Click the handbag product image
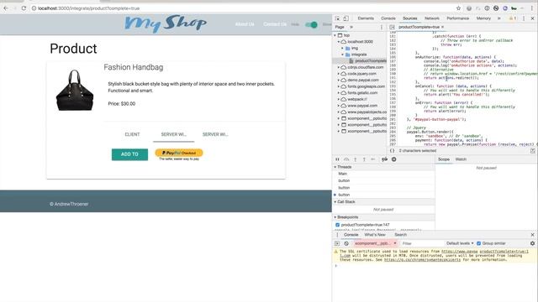 click(75, 91)
